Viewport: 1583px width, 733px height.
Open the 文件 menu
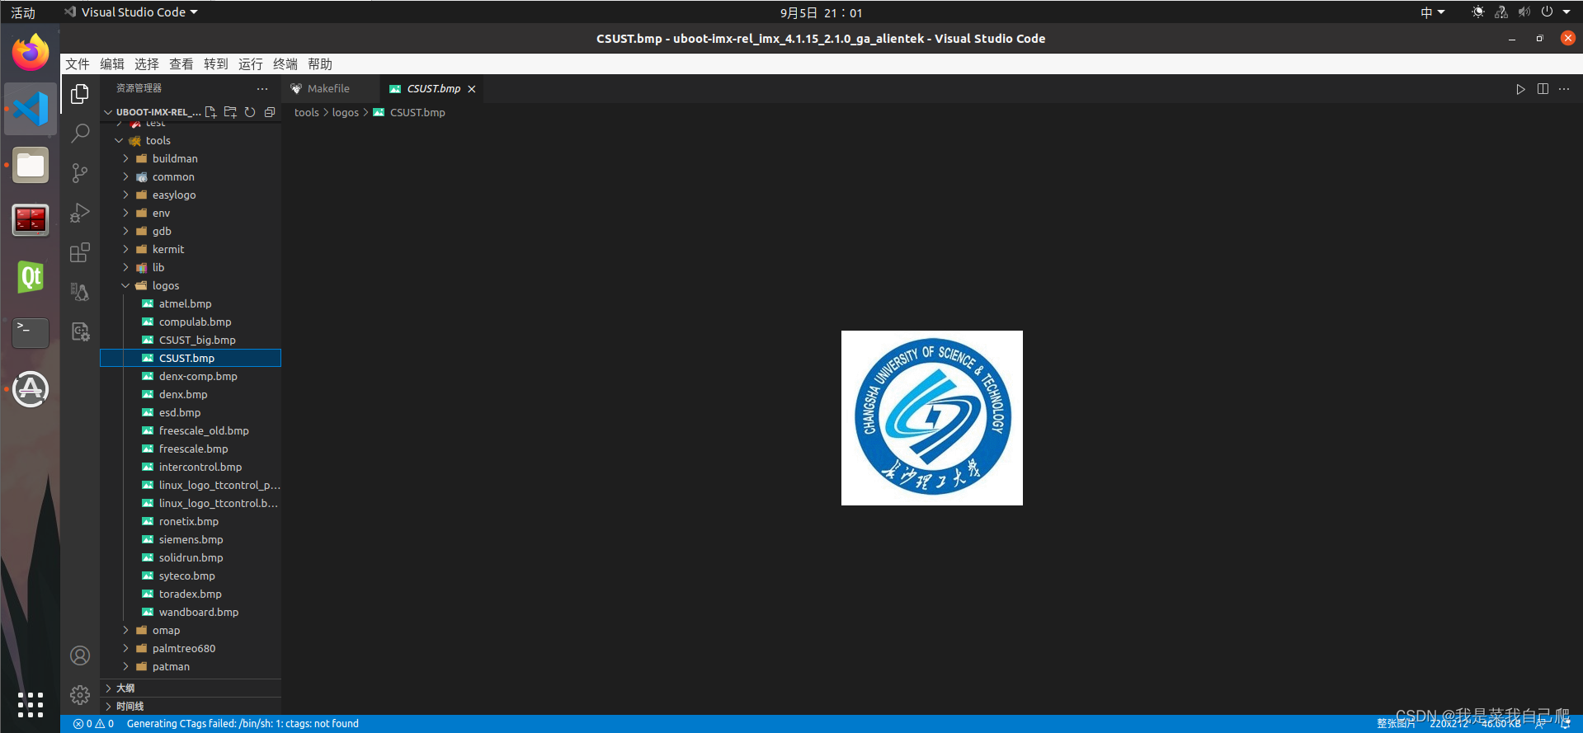(78, 64)
